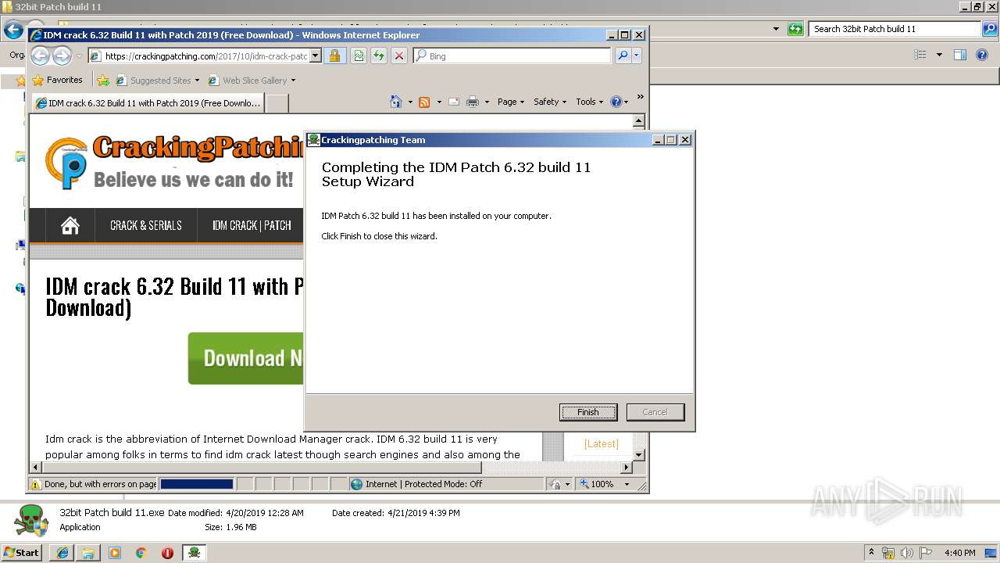The height and width of the screenshot is (563, 1000).
Task: Go forward in Internet Explorer
Action: pos(62,56)
